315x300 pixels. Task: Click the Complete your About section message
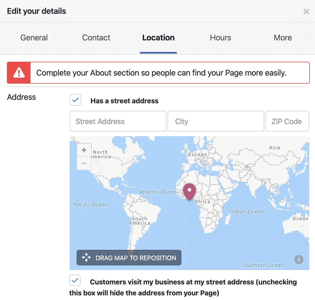tap(161, 73)
